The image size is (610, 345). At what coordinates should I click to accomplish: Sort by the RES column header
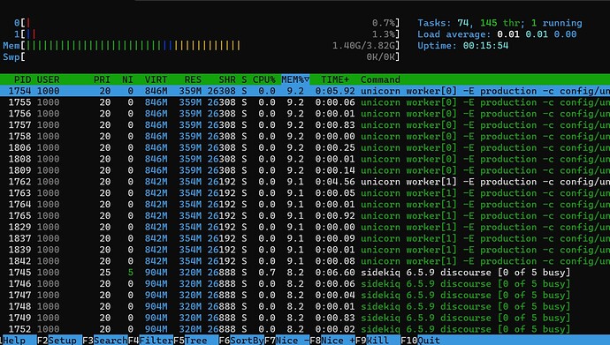(x=193, y=79)
